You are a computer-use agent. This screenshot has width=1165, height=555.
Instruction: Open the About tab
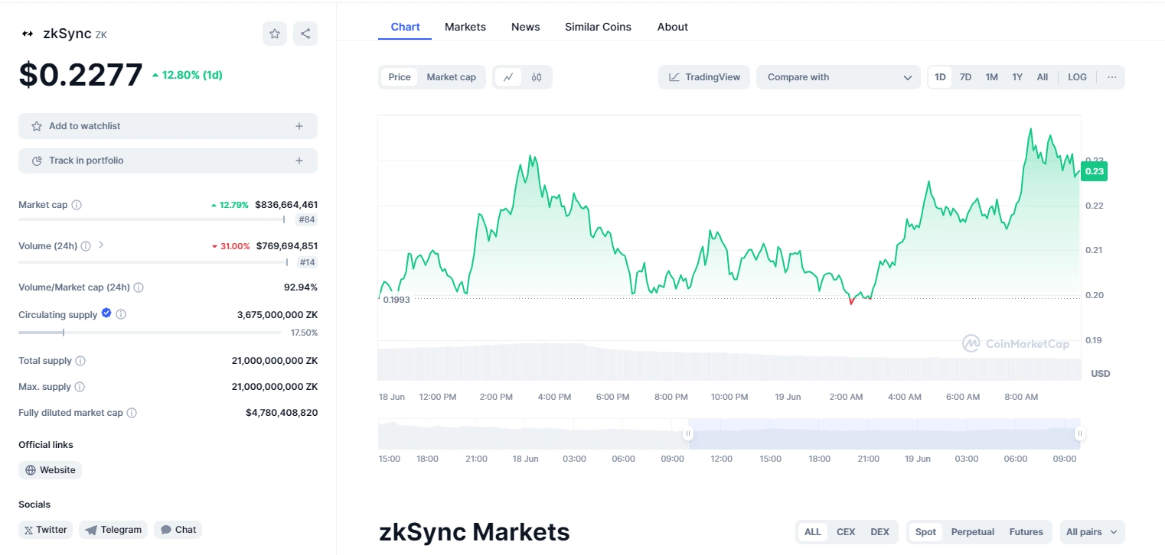coord(673,27)
